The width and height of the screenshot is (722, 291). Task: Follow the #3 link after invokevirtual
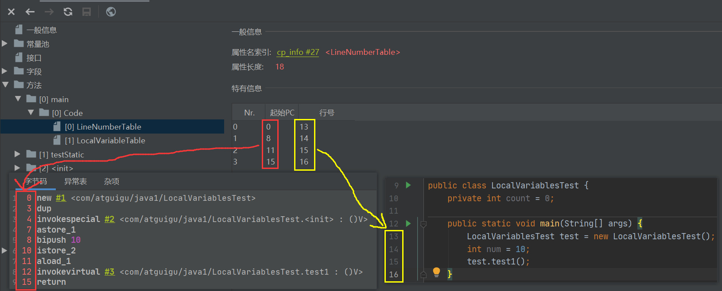[109, 272]
